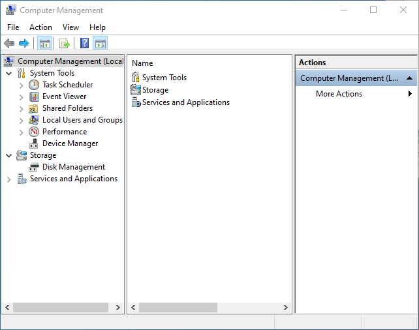The image size is (419, 330).
Task: Select Computer Management (Local) root label
Action: point(70,61)
